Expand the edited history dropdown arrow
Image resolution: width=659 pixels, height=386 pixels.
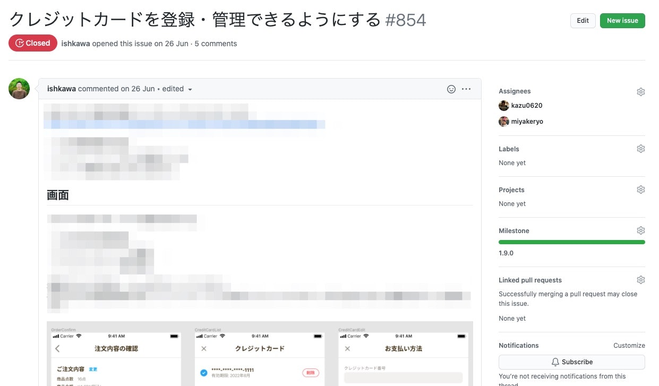(190, 89)
